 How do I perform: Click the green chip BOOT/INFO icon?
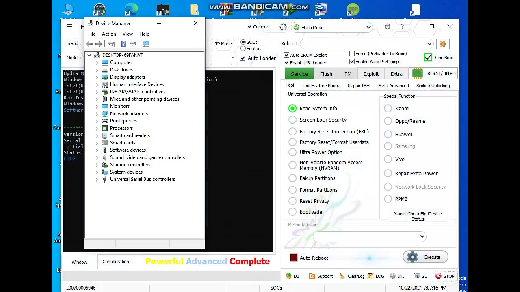tap(418, 73)
